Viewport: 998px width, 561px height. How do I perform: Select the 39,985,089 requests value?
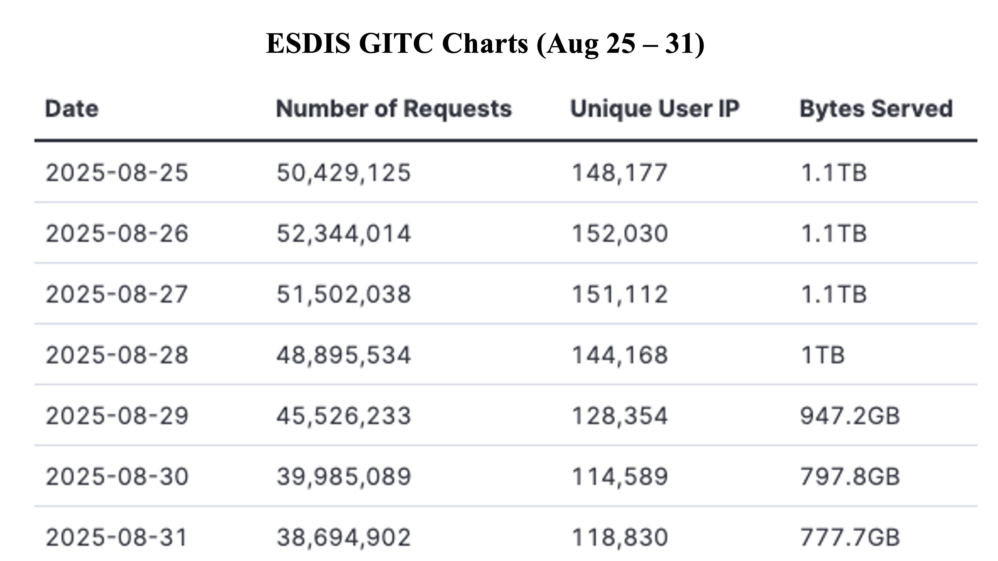343,477
